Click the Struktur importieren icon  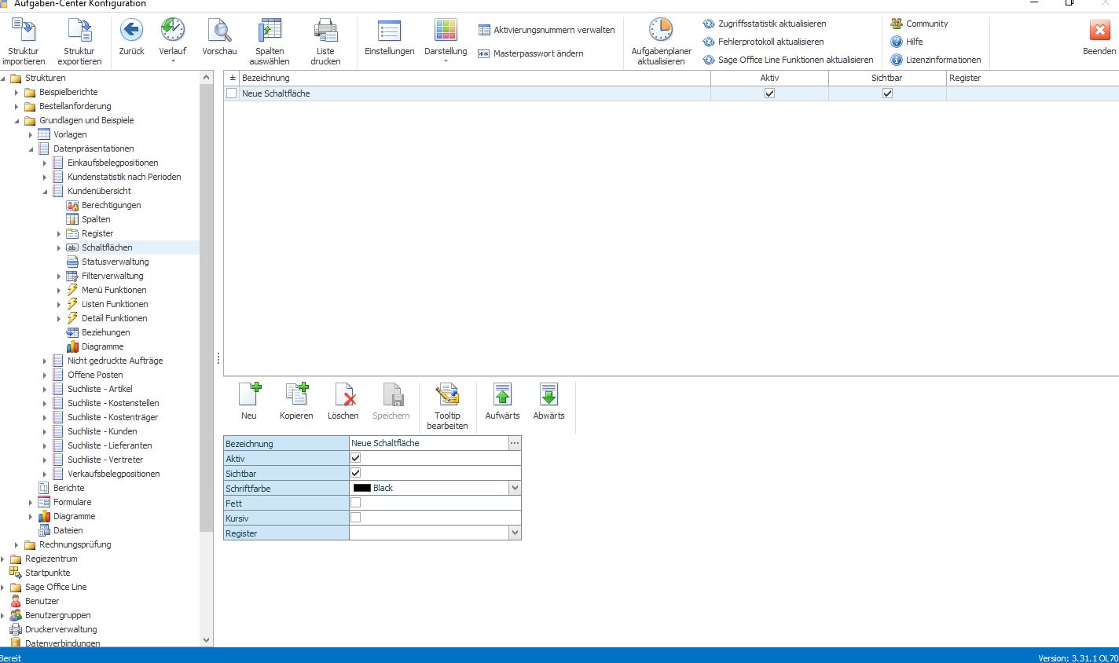point(24,30)
